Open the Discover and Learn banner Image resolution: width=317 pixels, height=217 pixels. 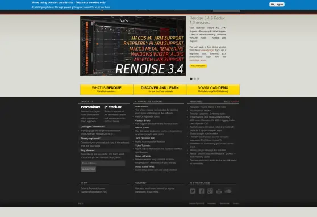click(x=160, y=89)
